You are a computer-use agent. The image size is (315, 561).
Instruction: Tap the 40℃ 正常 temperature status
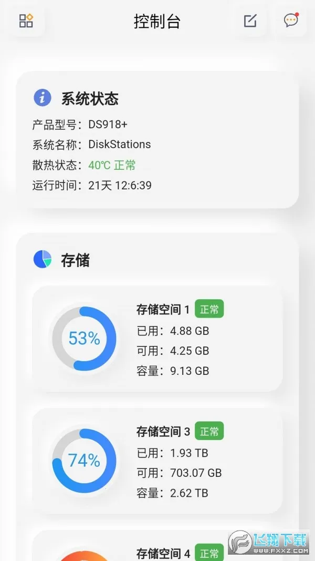point(112,165)
